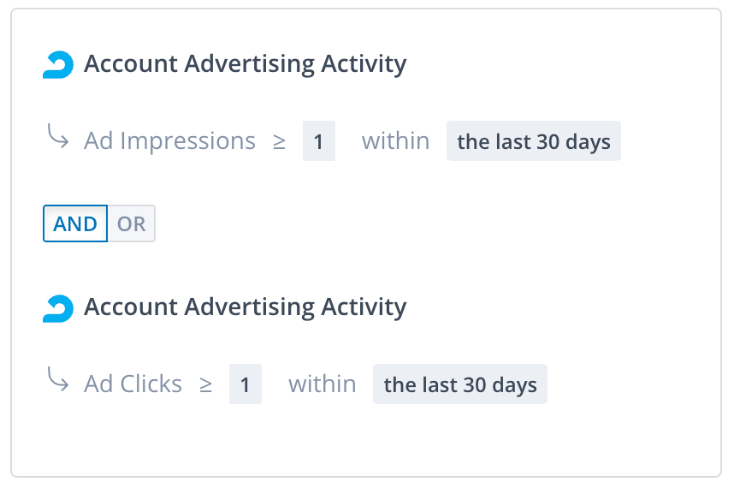Switch the condition operator to AND
Screen dimensions: 734x488
(75, 224)
